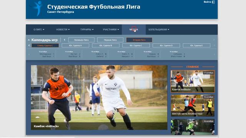Open the 17 октября Камбэк «InBlack» thumbnail
This screenshot has width=246, height=138.
point(193,81)
